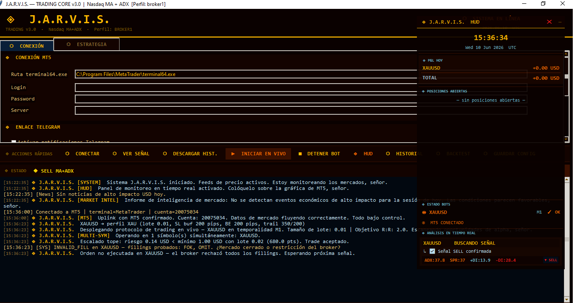Viewport: 577px width, 303px height.
Task: Click the +DI:13.9 indicator value
Action: [480, 260]
